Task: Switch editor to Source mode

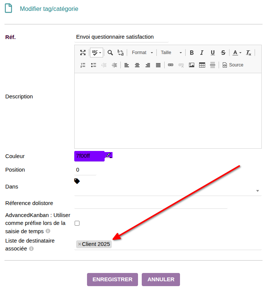Action: 233,65
